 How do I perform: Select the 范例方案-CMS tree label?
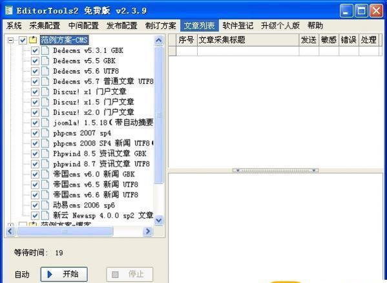point(64,40)
